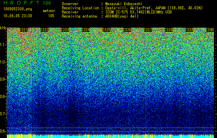
Task: Select the 2332 time marker
Action: click(x=44, y=29)
